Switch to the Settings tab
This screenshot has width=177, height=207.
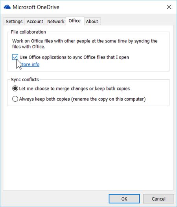pos(14,21)
